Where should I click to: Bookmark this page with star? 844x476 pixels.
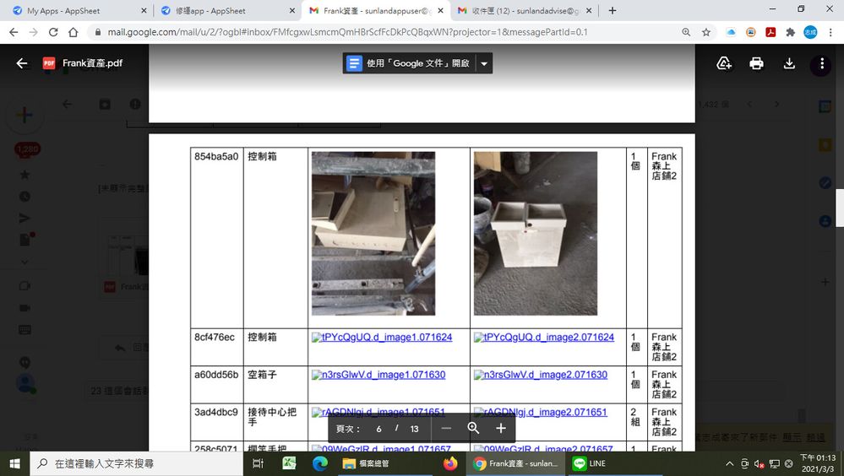click(x=706, y=32)
